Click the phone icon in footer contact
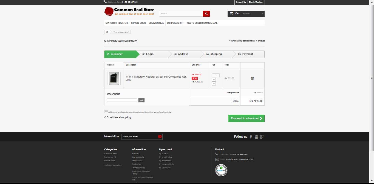 tap(217, 154)
